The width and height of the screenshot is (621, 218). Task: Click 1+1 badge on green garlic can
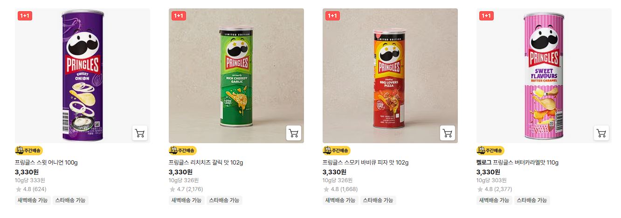tap(179, 16)
